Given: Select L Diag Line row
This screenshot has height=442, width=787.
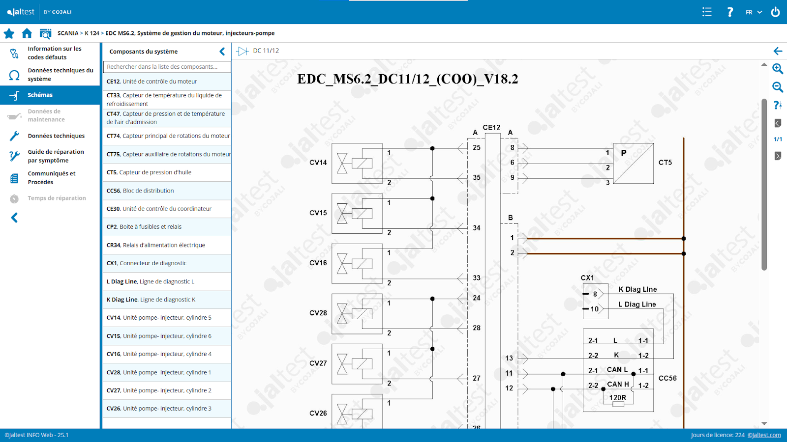Looking at the screenshot, I should click(x=167, y=281).
